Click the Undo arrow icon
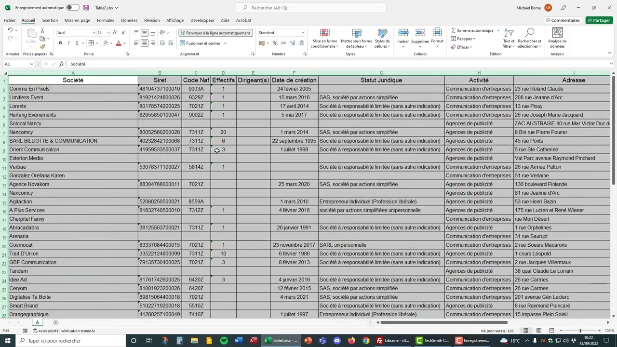 tap(10, 30)
